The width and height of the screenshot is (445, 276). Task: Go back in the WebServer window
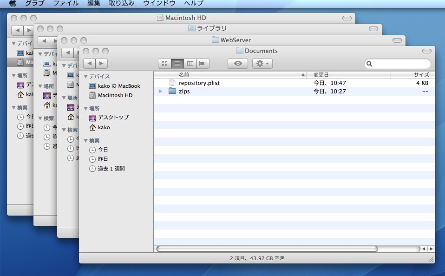click(67, 53)
